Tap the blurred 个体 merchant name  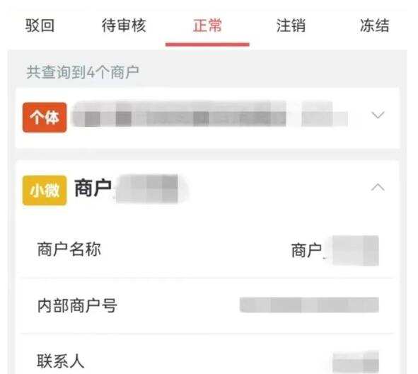tap(210, 114)
